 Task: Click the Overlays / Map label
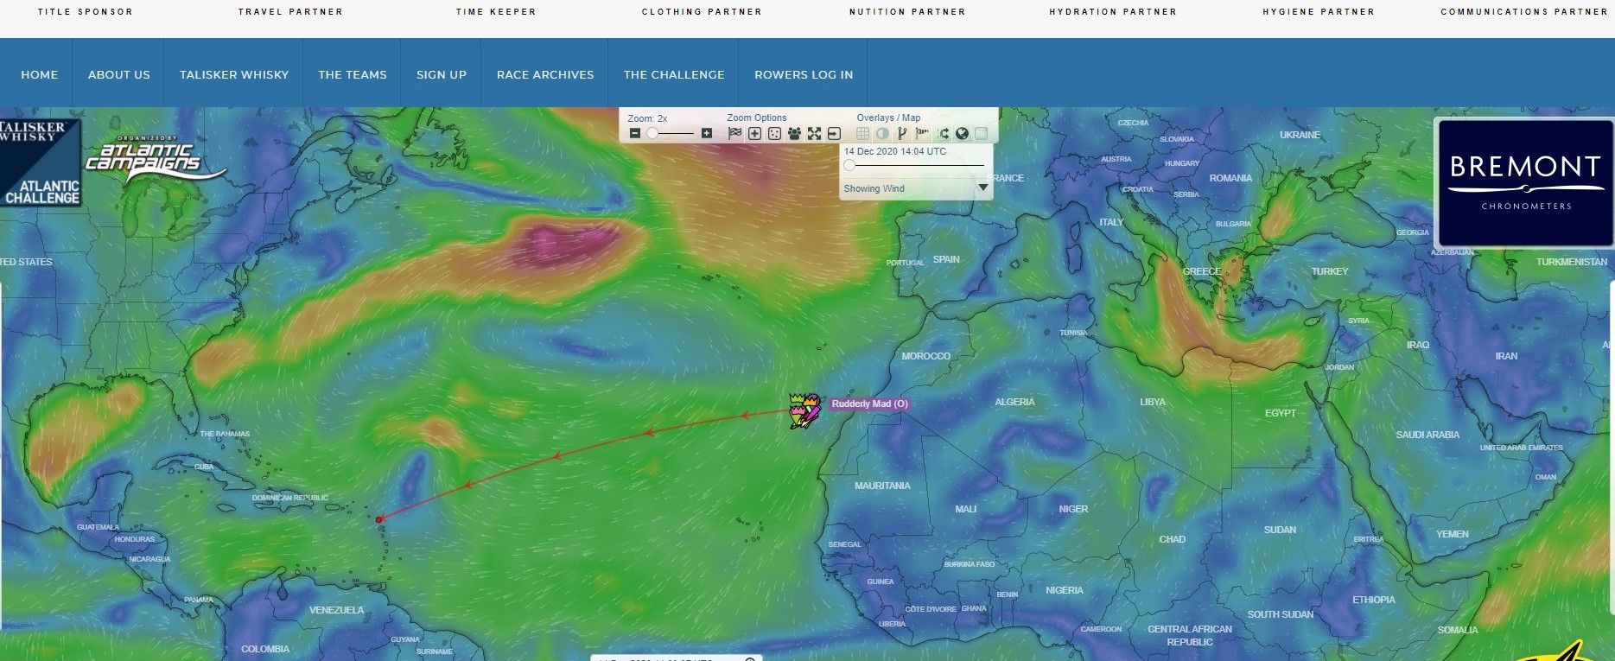pyautogui.click(x=888, y=118)
